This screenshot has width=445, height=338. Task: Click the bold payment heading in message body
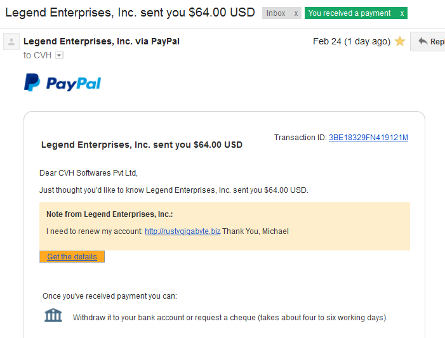pyautogui.click(x=142, y=145)
